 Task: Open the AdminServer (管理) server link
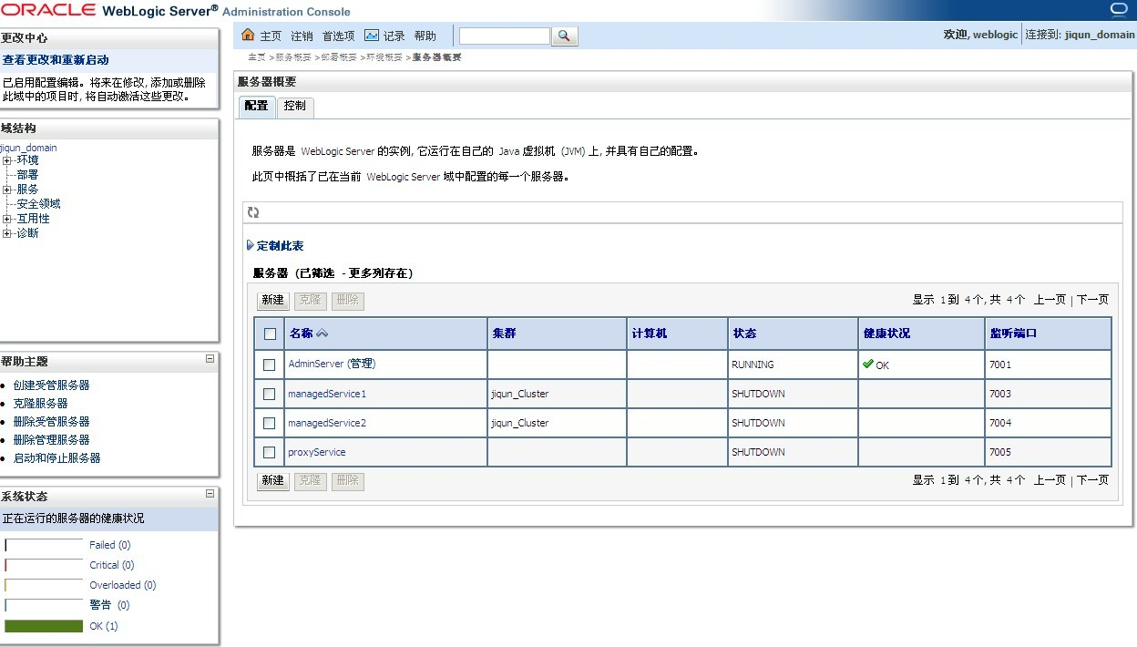coord(332,364)
